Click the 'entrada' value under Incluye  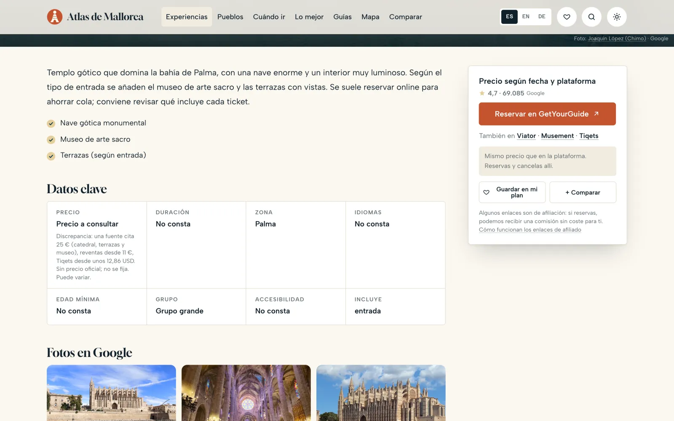pyautogui.click(x=368, y=311)
